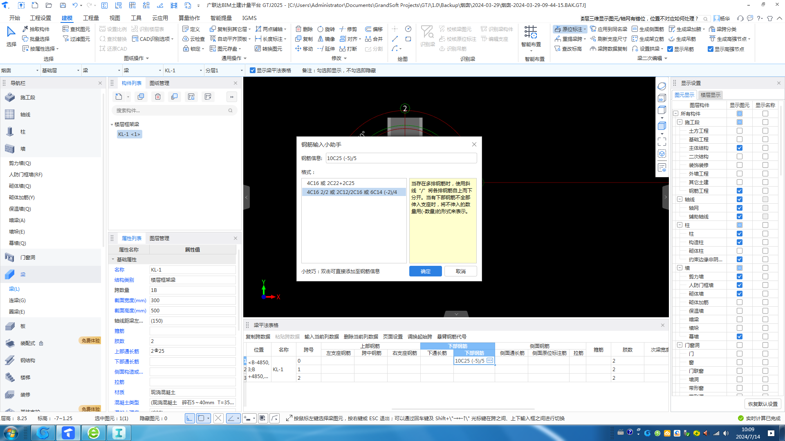Click the 打断 tool
This screenshot has width=785, height=441.
[348, 49]
